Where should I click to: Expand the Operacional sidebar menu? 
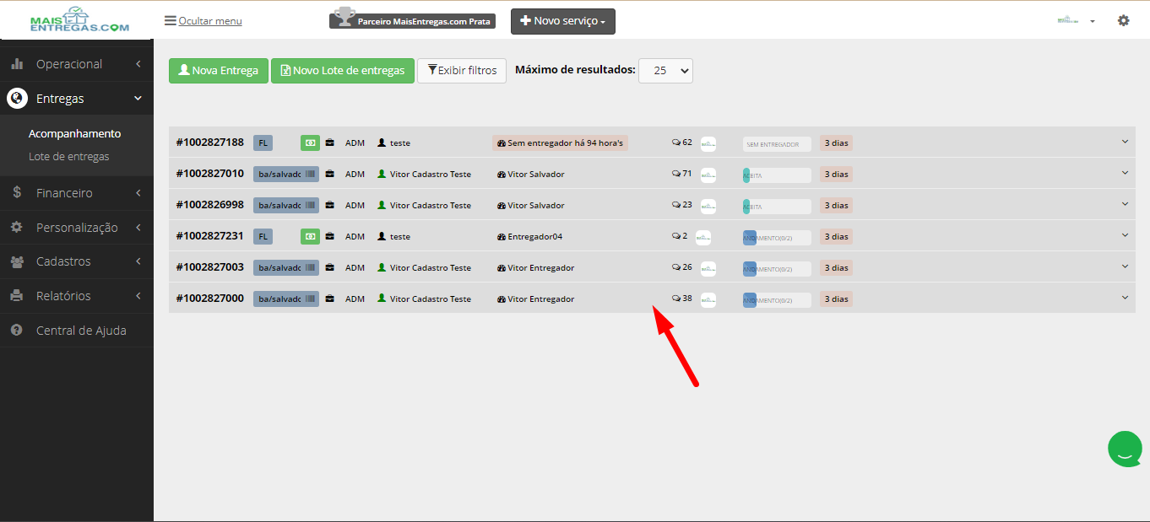click(77, 64)
